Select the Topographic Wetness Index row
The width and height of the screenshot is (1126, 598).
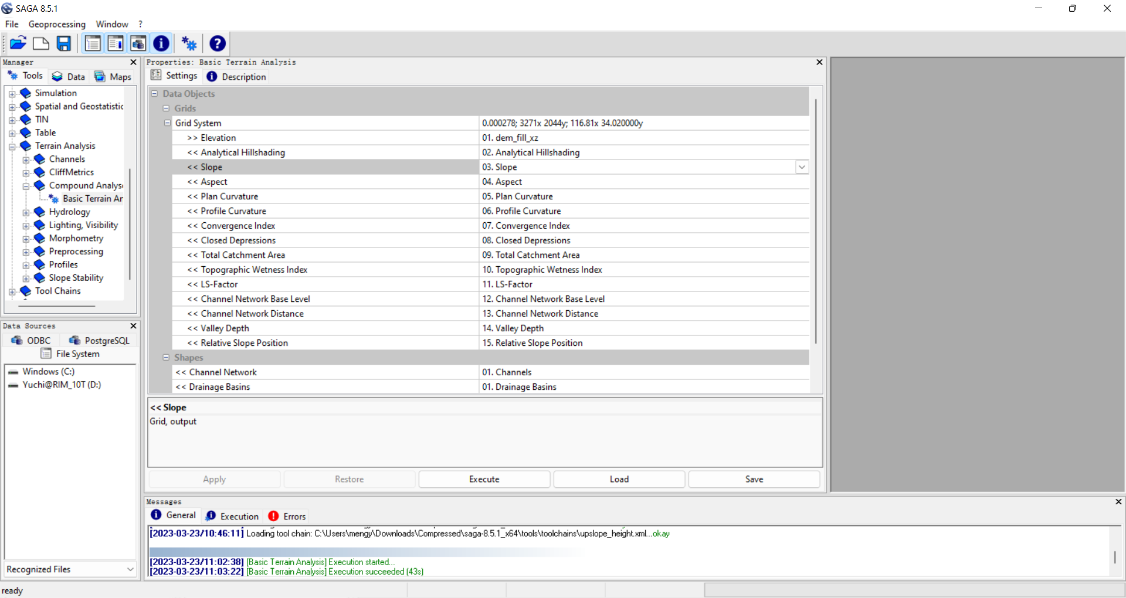coord(325,270)
